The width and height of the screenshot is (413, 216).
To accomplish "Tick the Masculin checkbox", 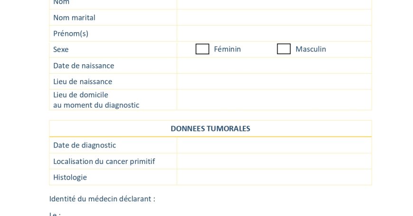I will pyautogui.click(x=284, y=49).
